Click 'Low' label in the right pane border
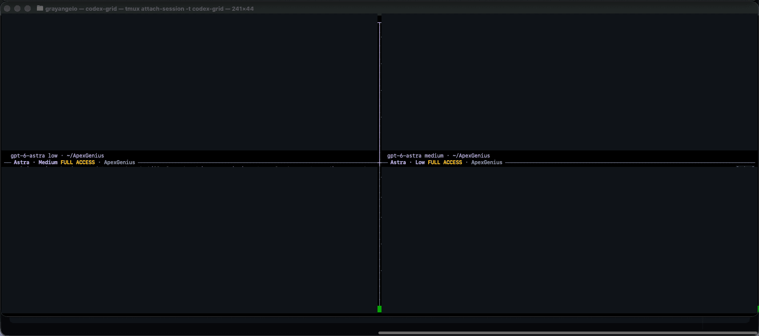759x336 pixels. [x=420, y=162]
